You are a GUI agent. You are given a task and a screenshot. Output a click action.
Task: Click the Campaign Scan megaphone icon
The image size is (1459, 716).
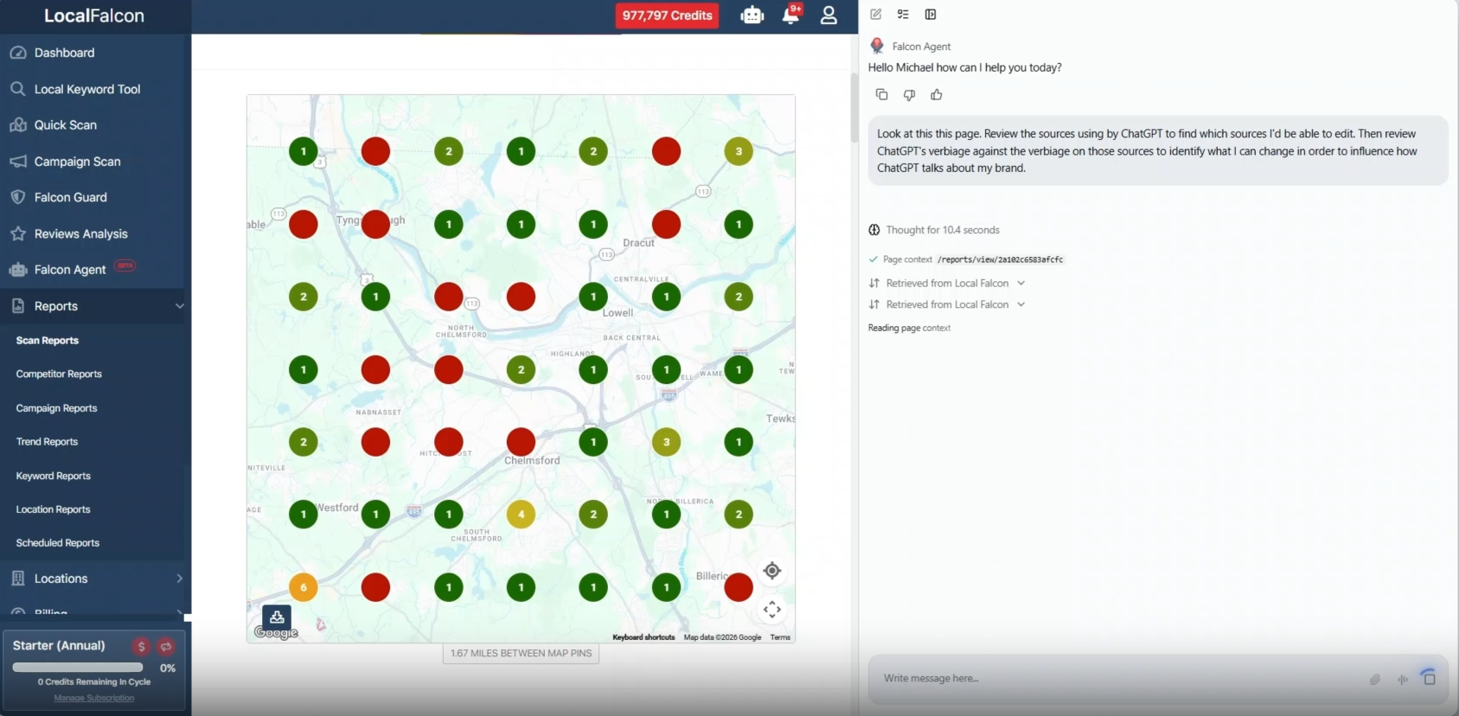pyautogui.click(x=18, y=161)
